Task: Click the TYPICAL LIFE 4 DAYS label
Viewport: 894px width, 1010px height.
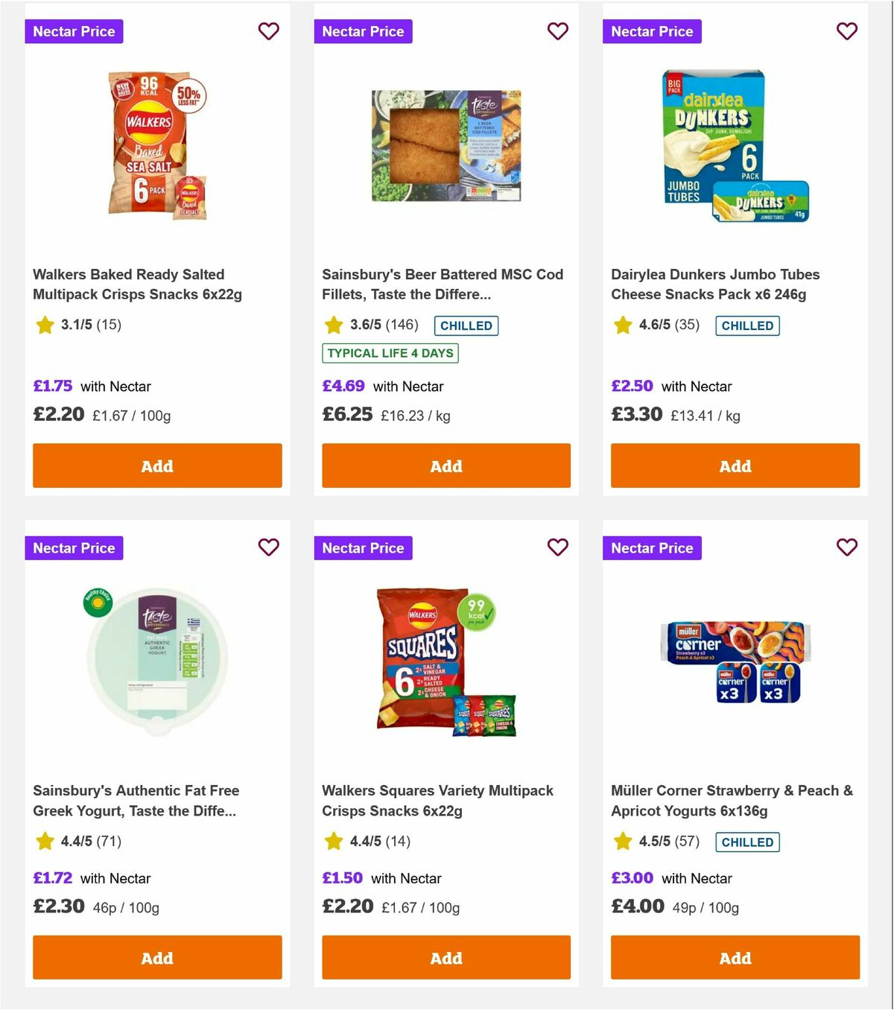Action: click(390, 353)
